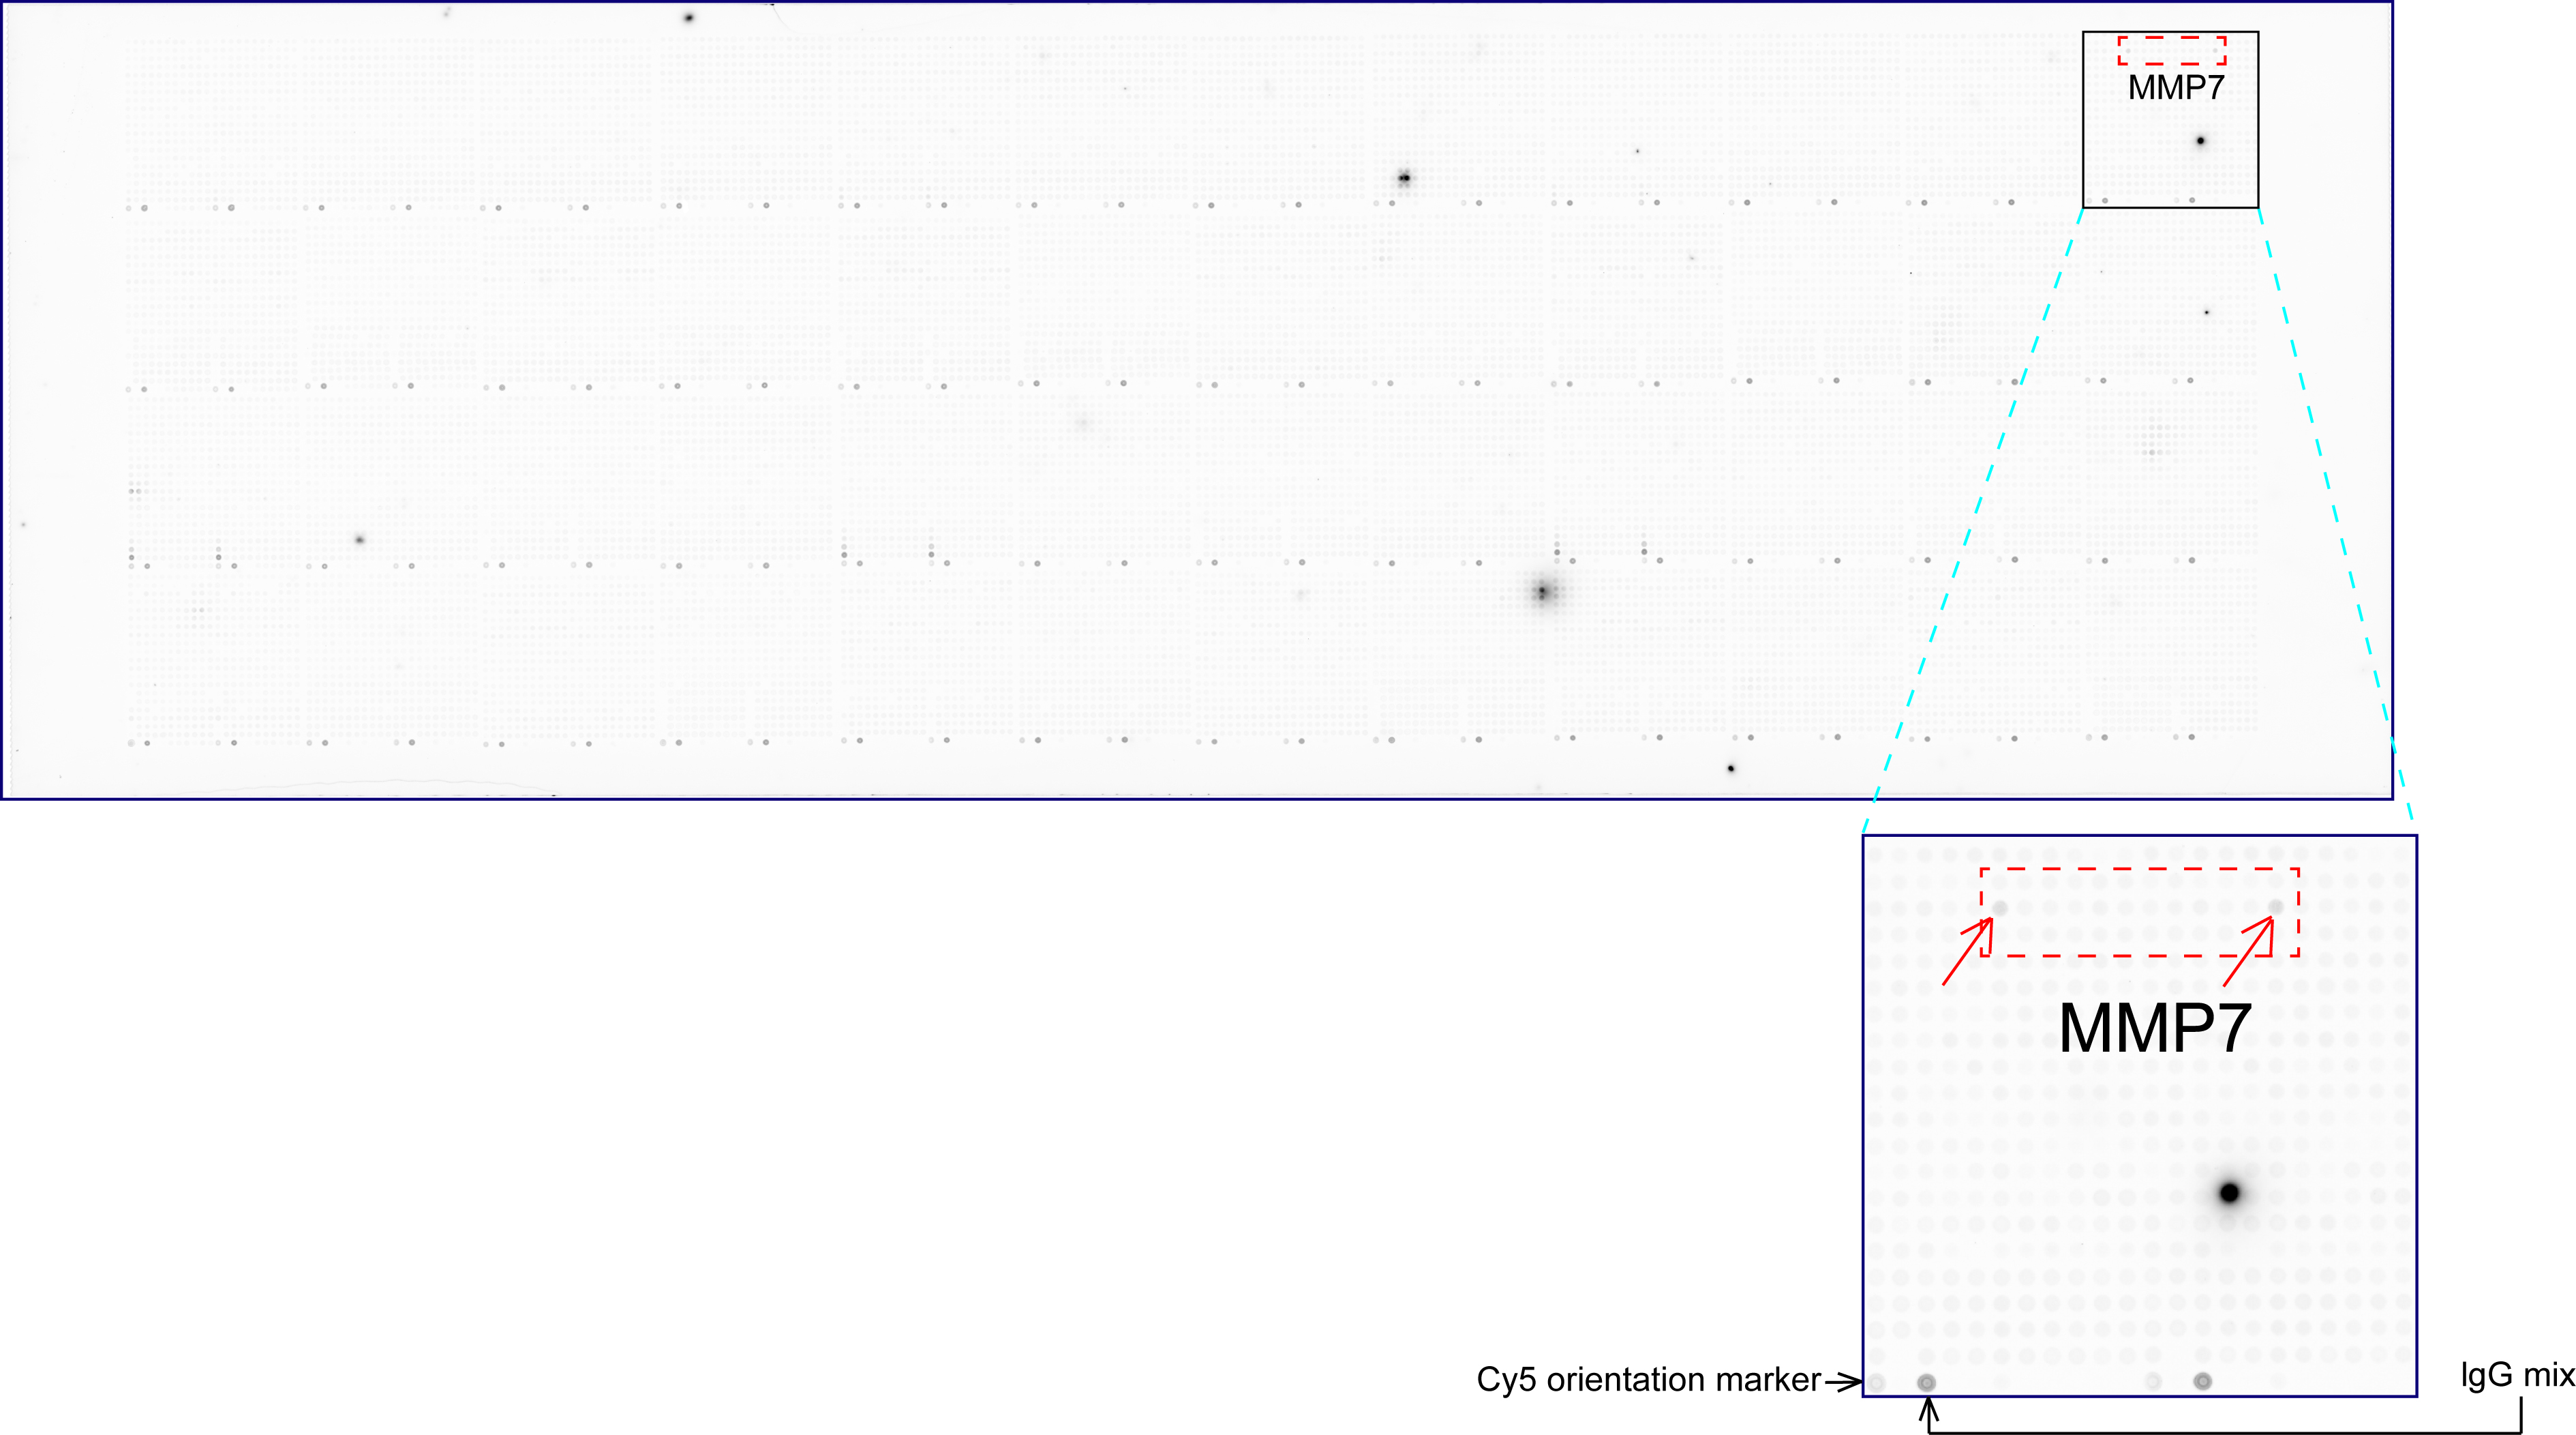Select the "Cy5 orientation marker" label
This screenshot has height=1435, width=2576.
[1648, 1380]
